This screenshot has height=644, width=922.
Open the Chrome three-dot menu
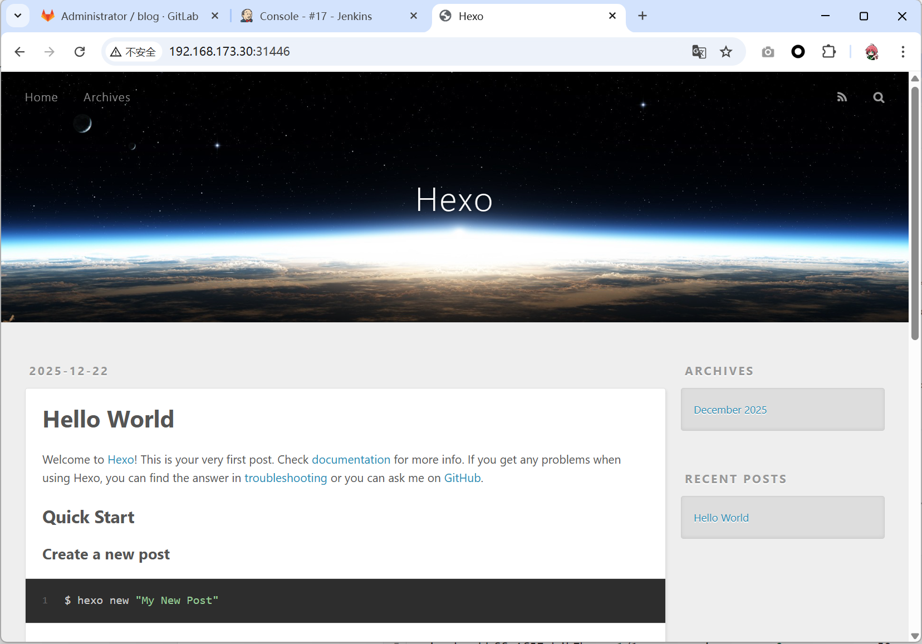(x=903, y=52)
